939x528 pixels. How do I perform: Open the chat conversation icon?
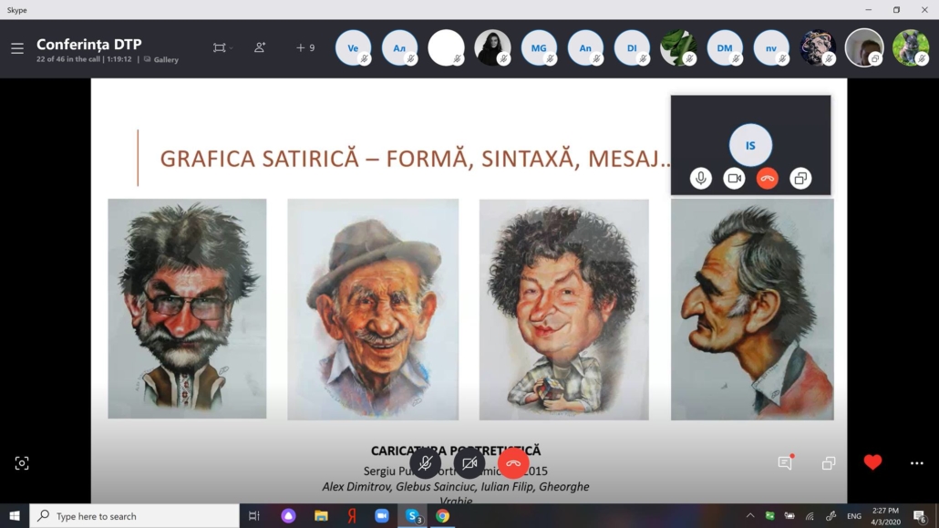coord(785,463)
